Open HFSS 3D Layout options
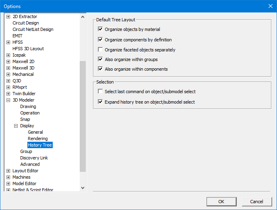 [28, 49]
